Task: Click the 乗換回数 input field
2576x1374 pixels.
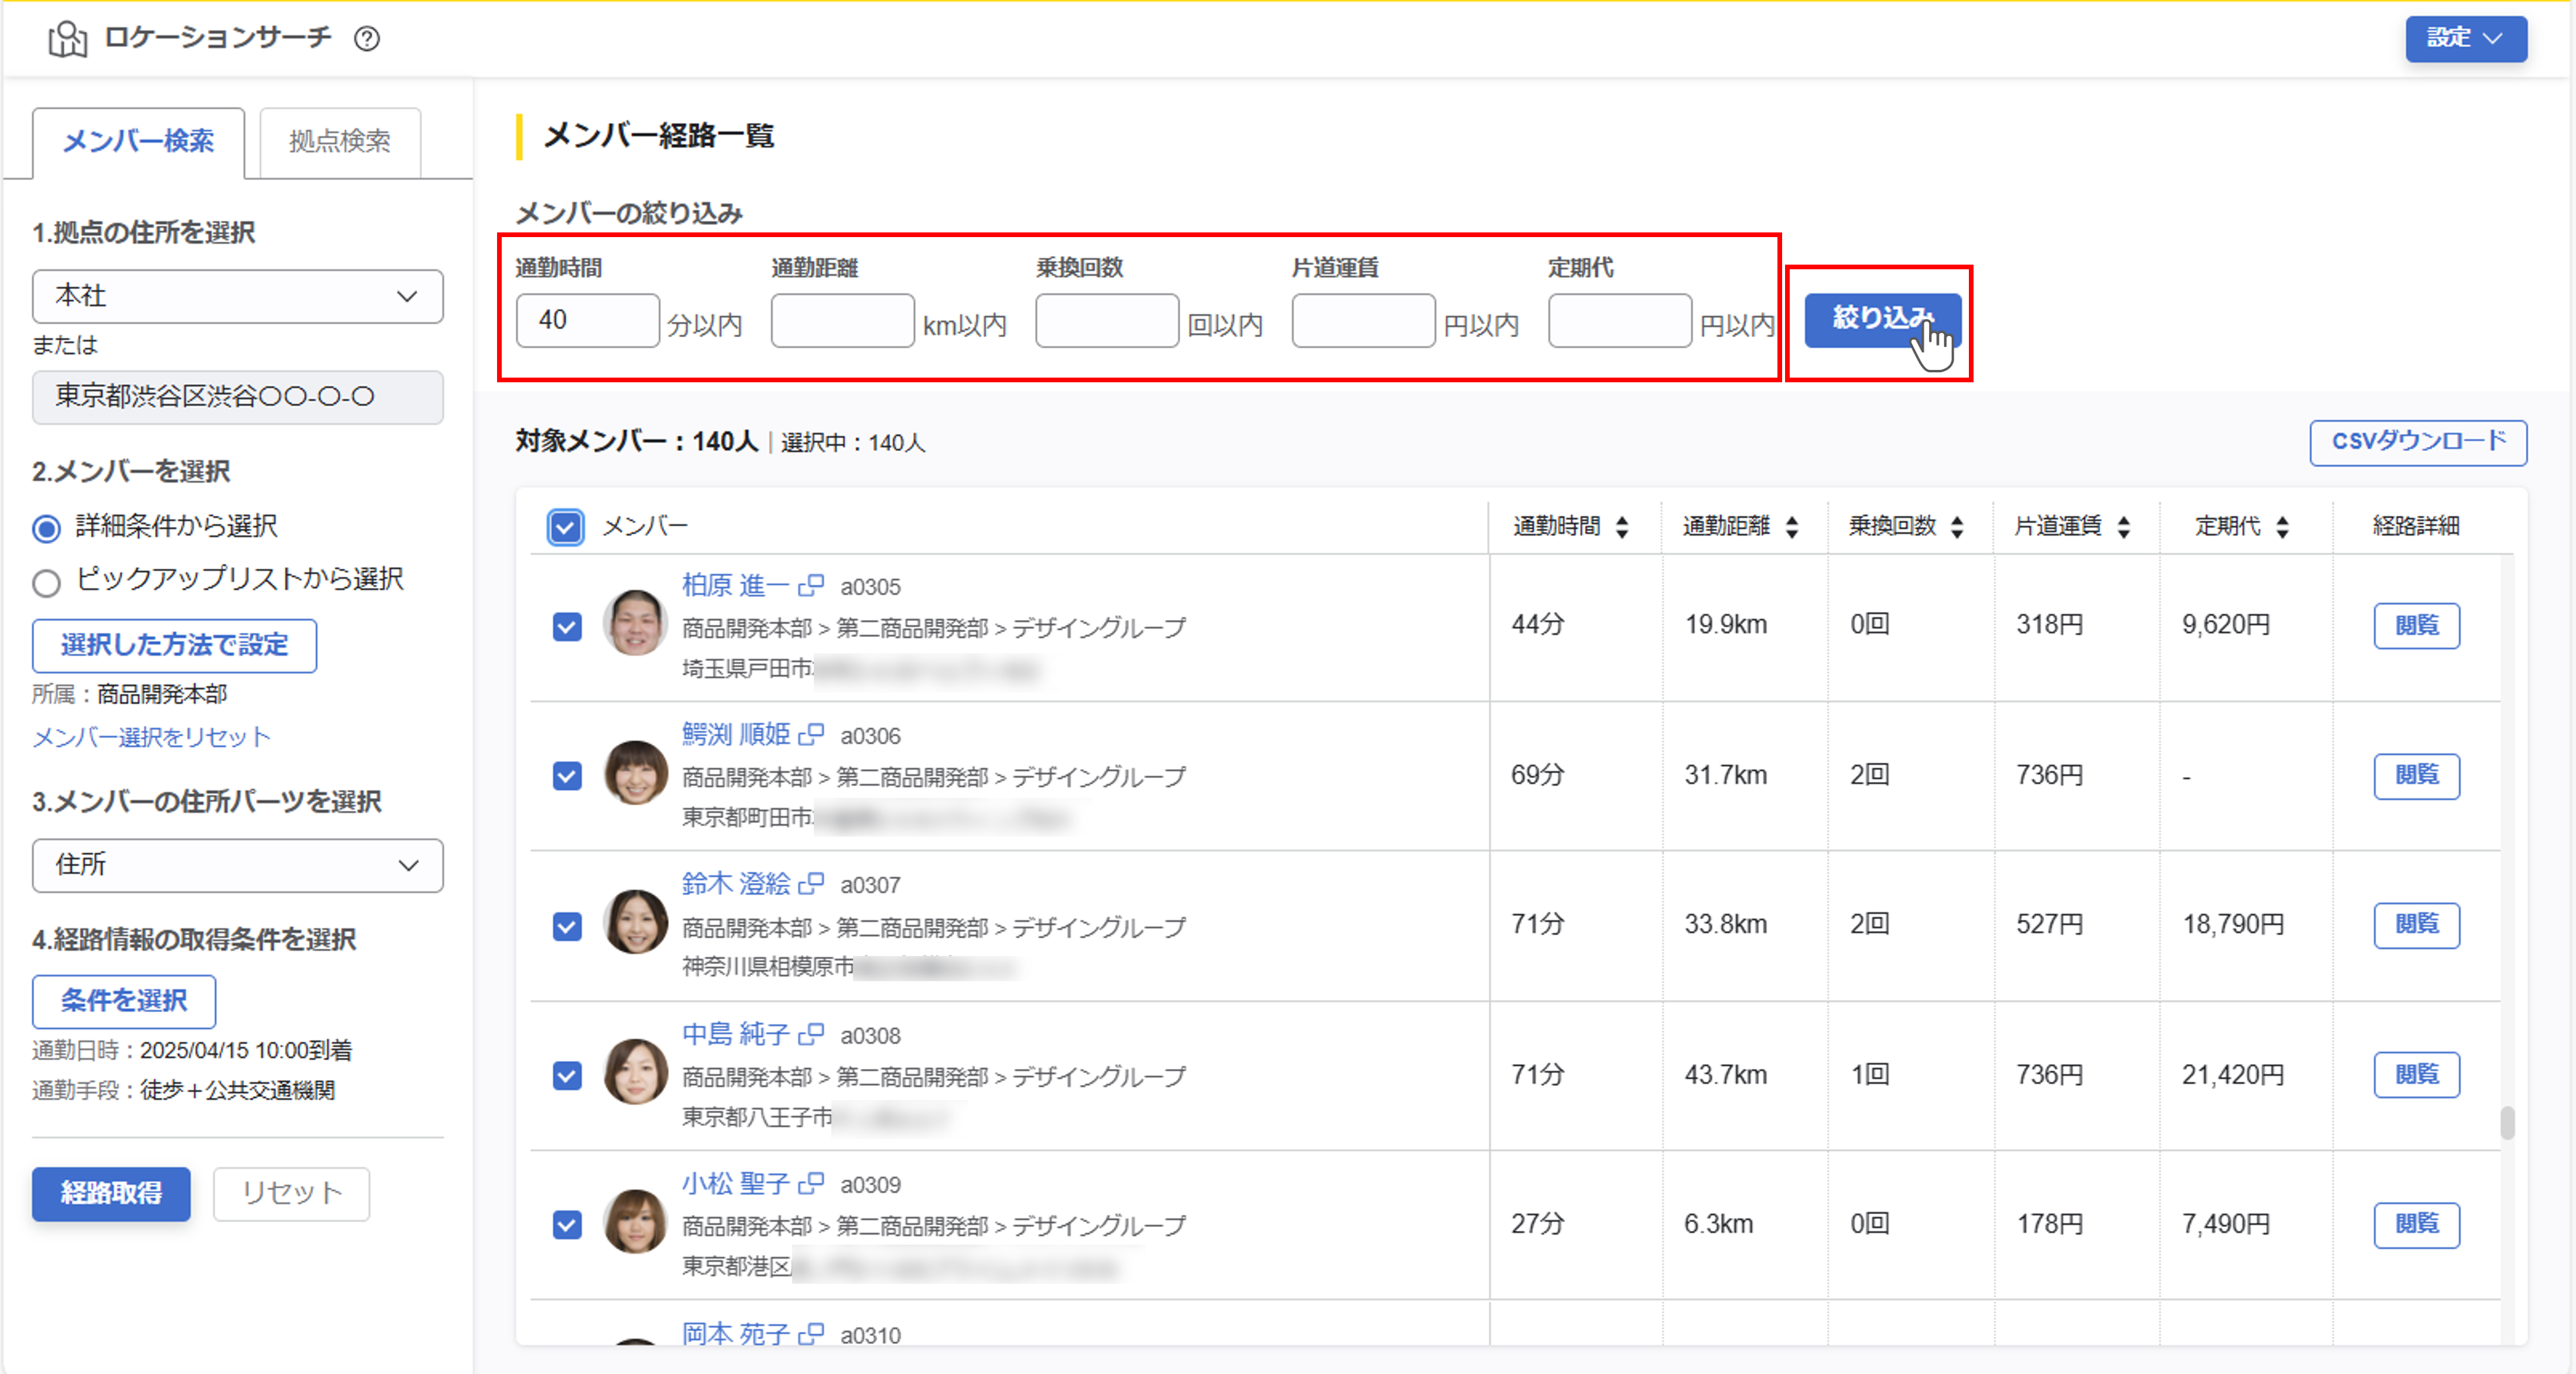Action: coord(1107,320)
